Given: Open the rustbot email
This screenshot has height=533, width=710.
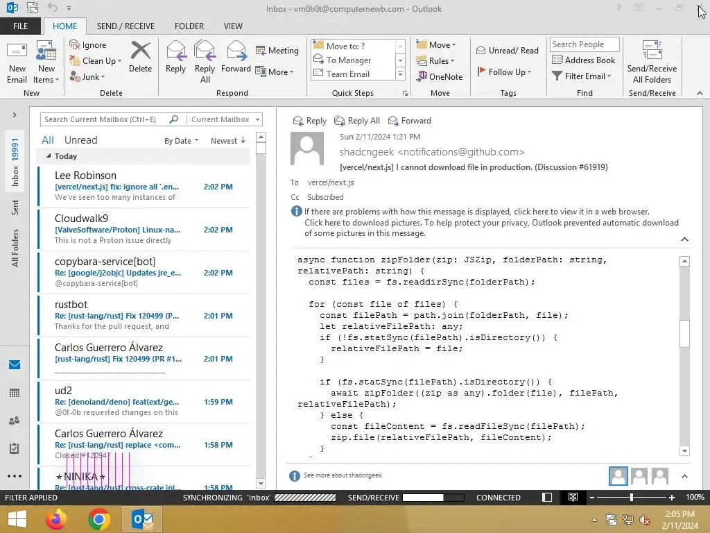Looking at the screenshot, I should [x=144, y=315].
